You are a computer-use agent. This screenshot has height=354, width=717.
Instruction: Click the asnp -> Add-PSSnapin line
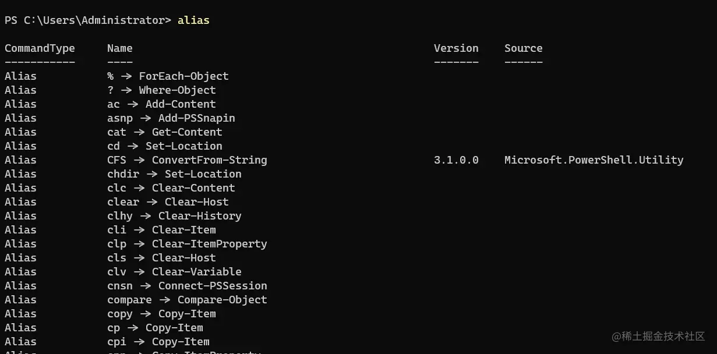coord(171,118)
